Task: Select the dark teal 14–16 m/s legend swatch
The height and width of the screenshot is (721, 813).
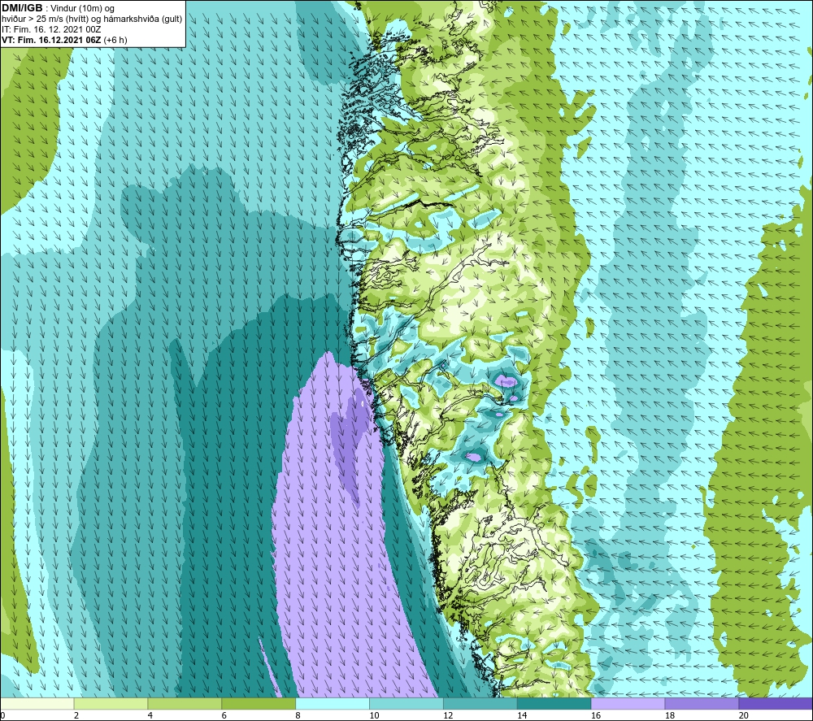Action: [554, 703]
